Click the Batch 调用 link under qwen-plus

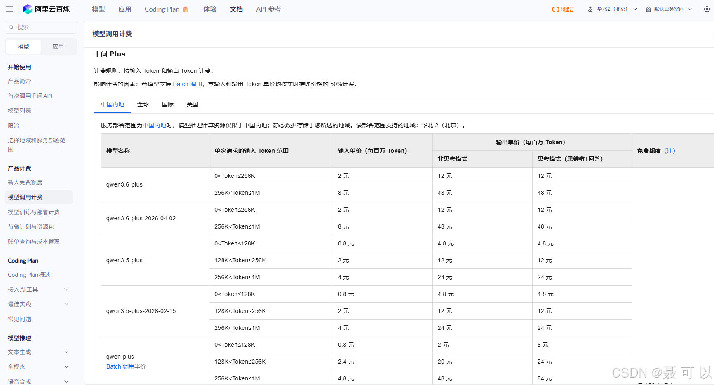(120, 366)
